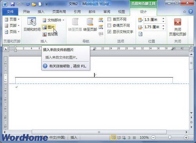Click the zoom slider handle
Image resolution: width=196 pixels, height=143 pixels.
(x=170, y=138)
